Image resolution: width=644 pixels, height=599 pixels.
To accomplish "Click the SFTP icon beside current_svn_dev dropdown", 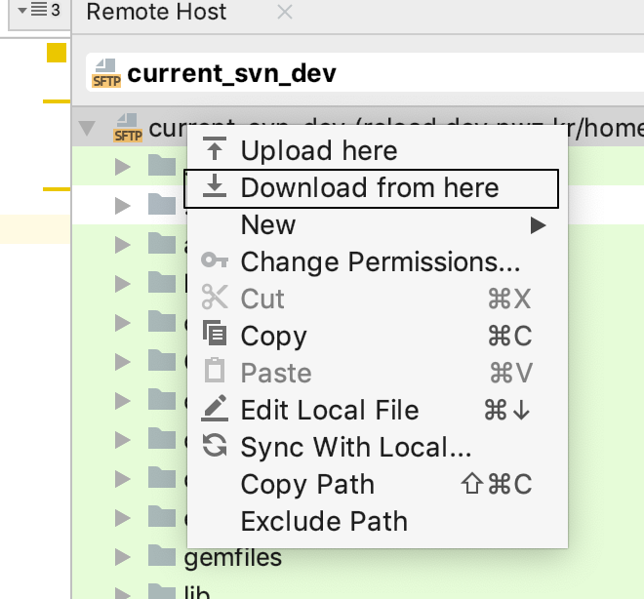I will pos(106,73).
